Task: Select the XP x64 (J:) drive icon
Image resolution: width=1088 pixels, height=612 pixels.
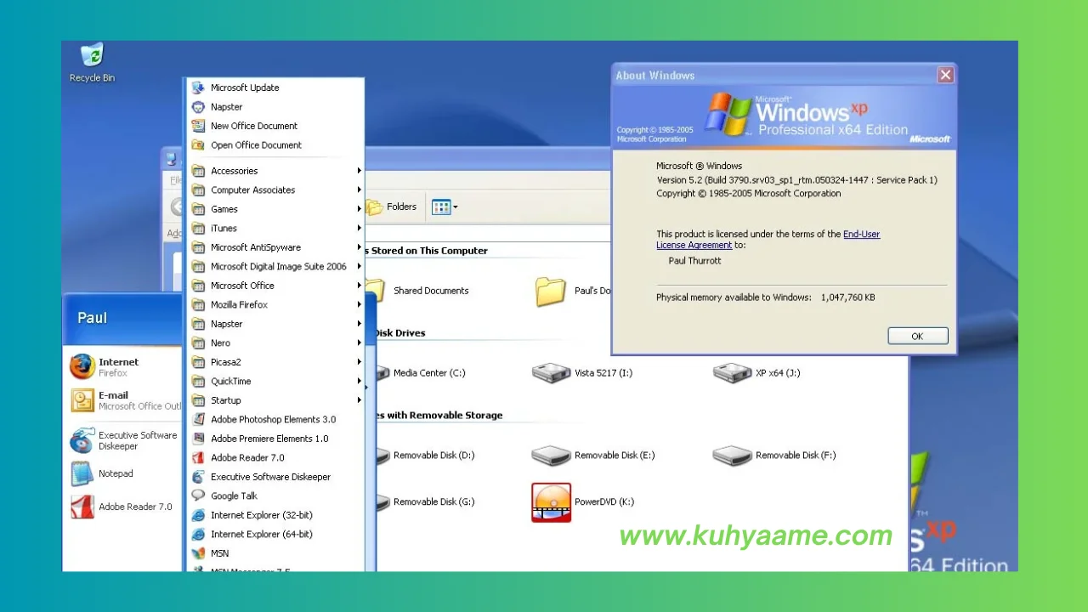Action: pyautogui.click(x=732, y=372)
